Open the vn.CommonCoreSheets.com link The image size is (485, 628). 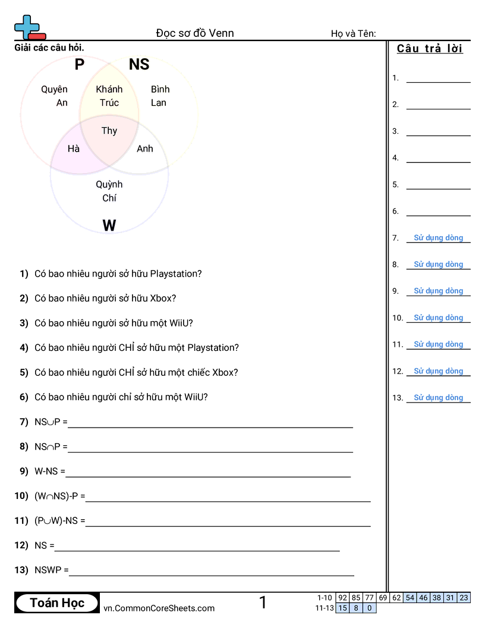[x=159, y=608]
